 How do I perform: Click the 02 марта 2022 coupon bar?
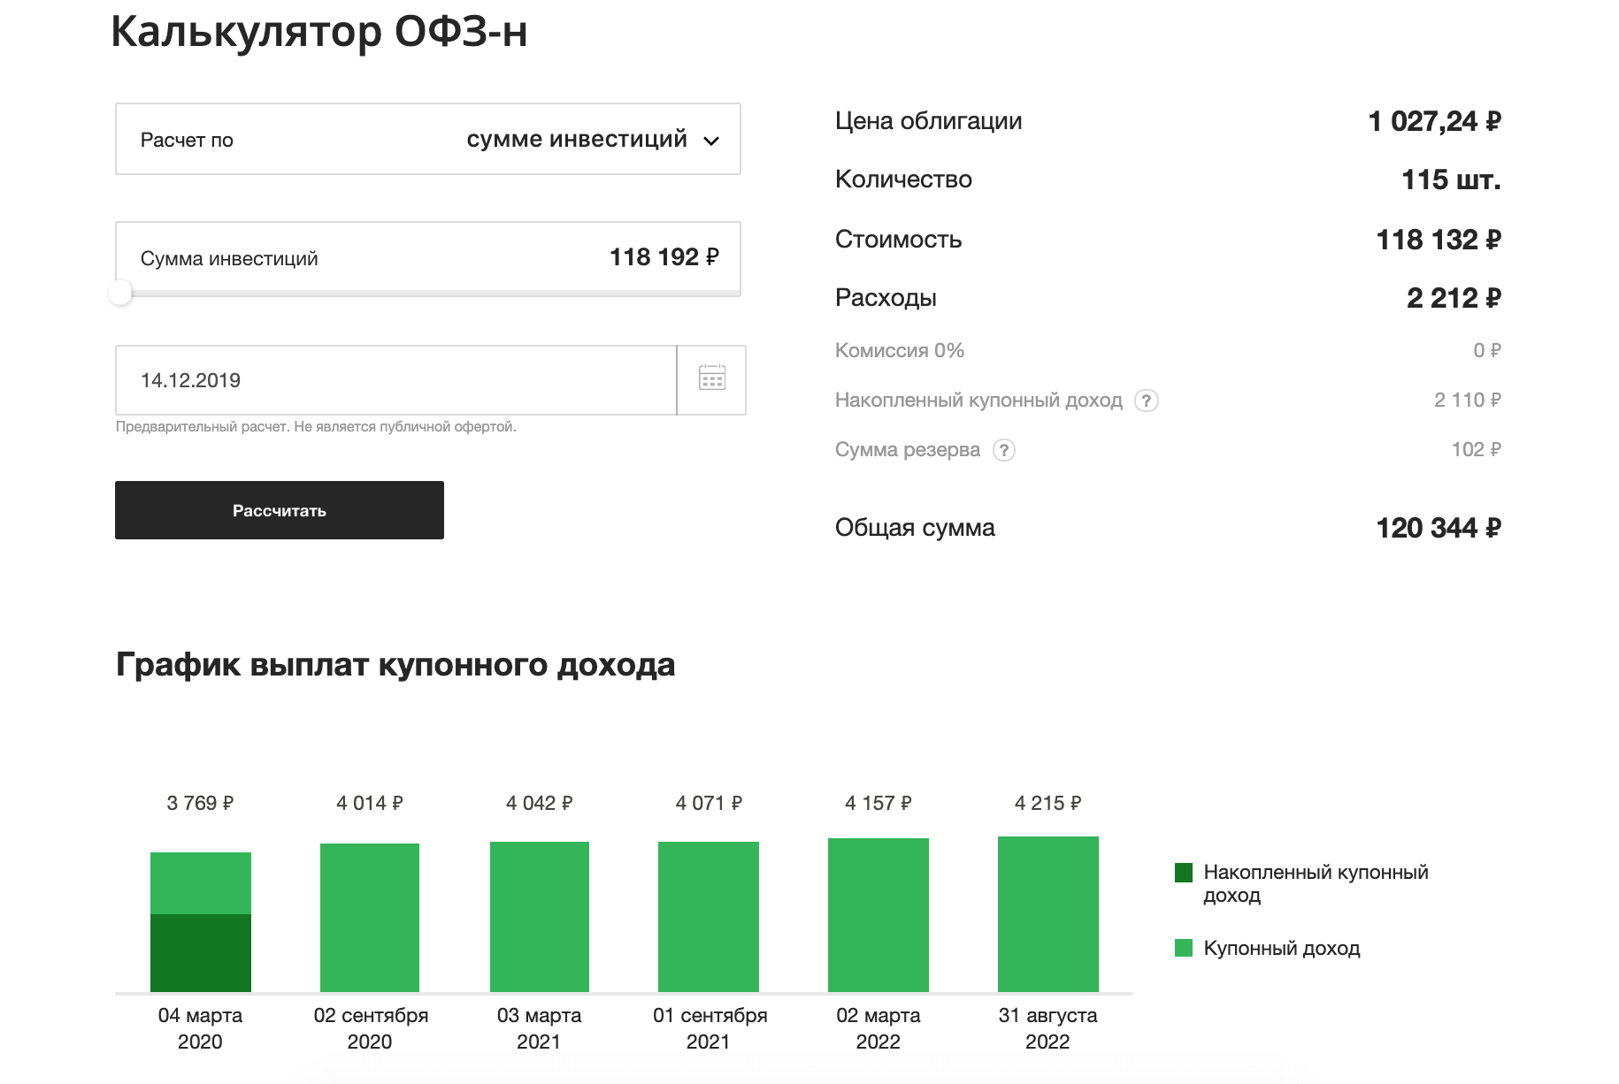pyautogui.click(x=879, y=914)
